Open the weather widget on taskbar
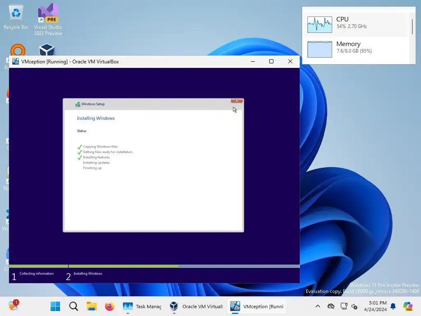The height and width of the screenshot is (316, 421). (13, 306)
